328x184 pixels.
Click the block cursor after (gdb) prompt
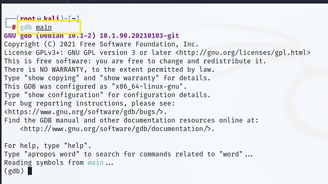(30, 171)
